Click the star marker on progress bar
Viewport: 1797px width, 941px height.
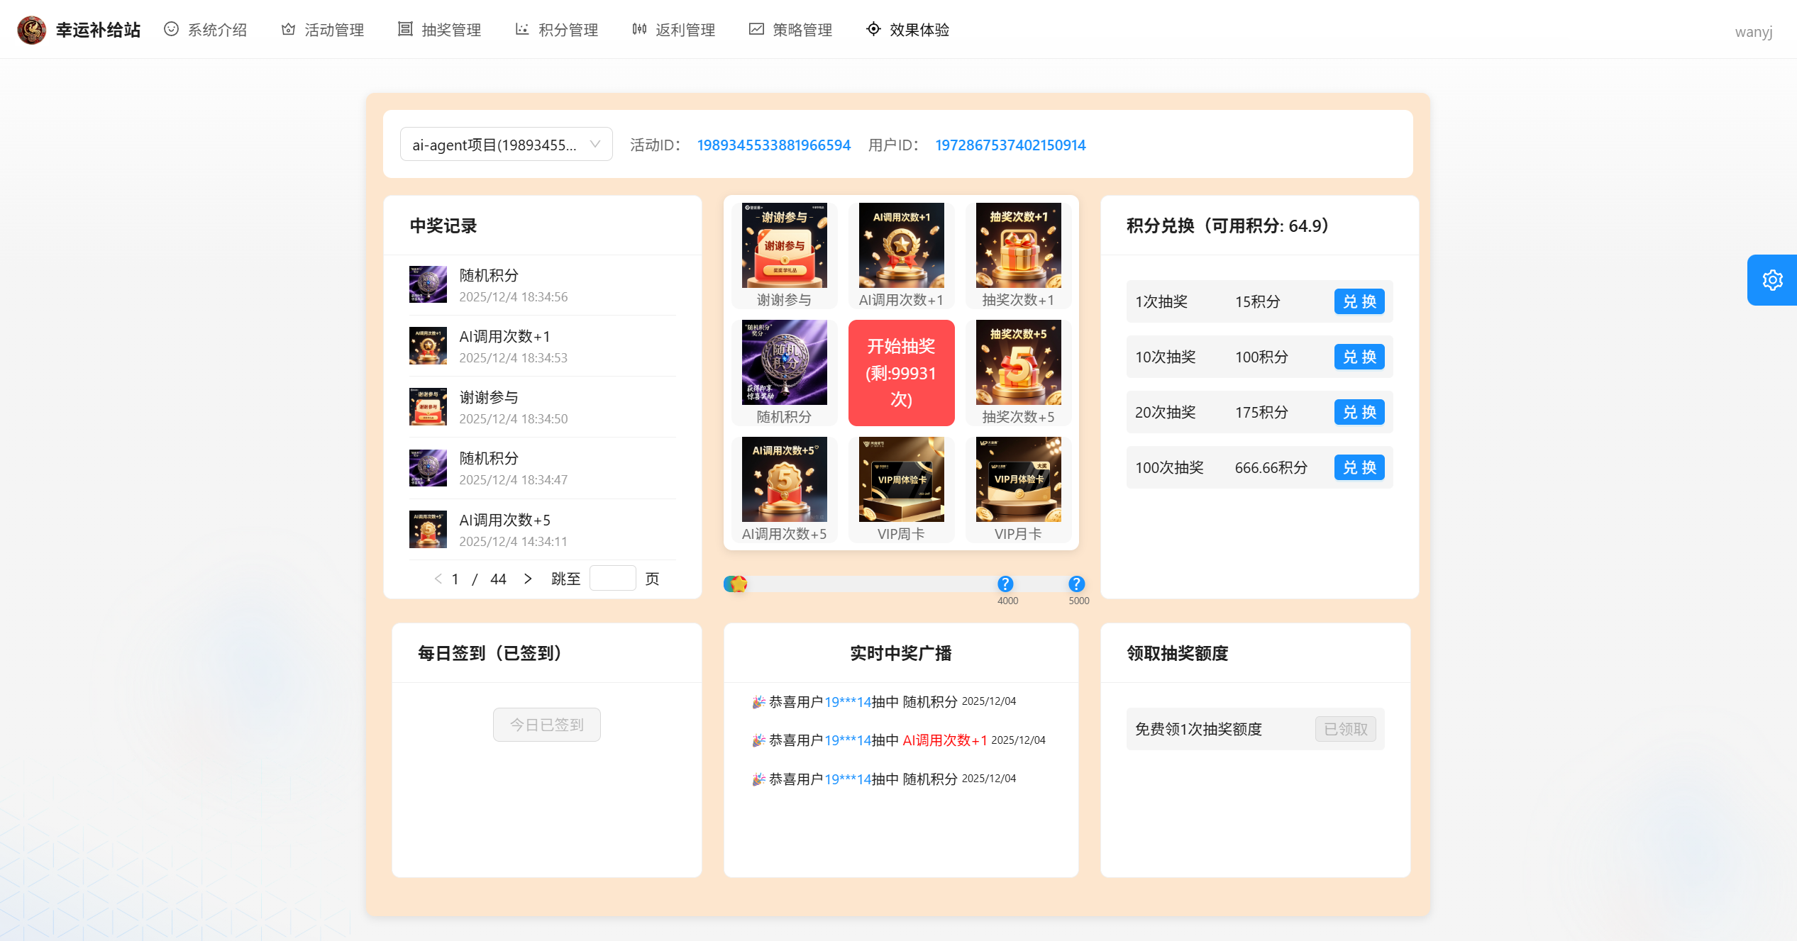pos(738,584)
